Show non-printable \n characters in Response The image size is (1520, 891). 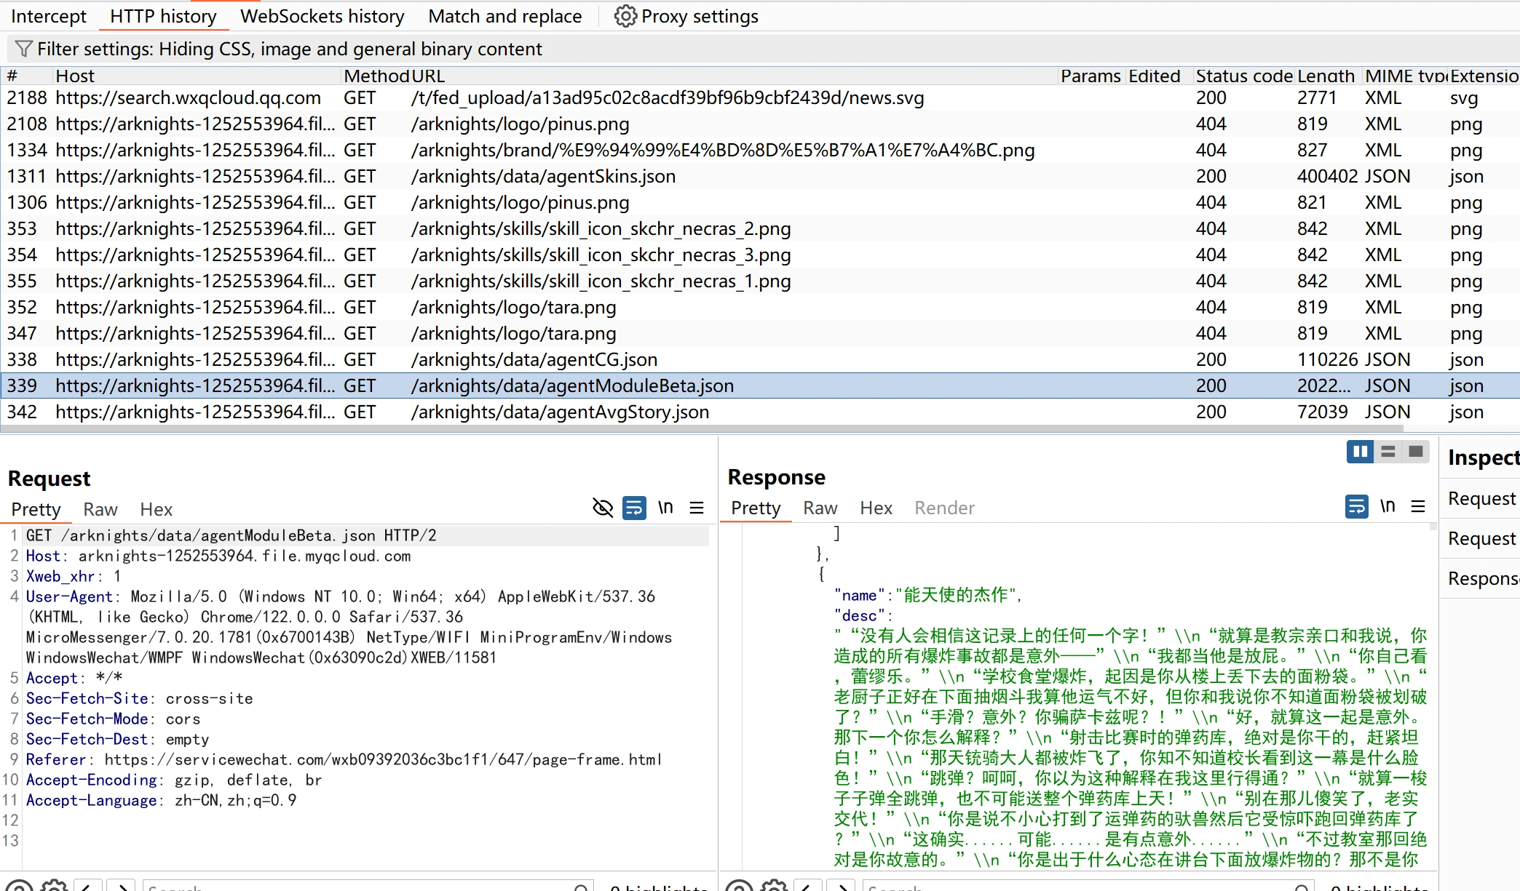pos(1388,506)
